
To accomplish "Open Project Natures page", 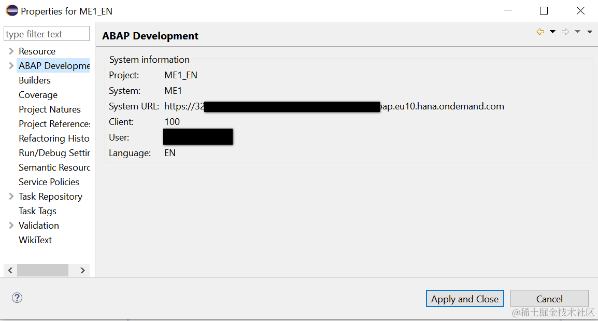I will pyautogui.click(x=50, y=109).
